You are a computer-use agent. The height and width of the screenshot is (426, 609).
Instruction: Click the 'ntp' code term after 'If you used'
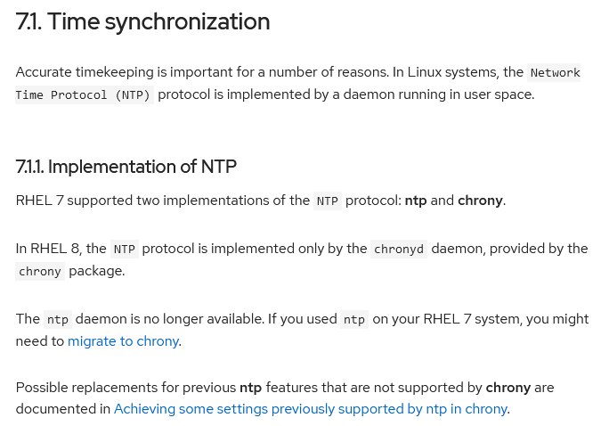tap(354, 319)
